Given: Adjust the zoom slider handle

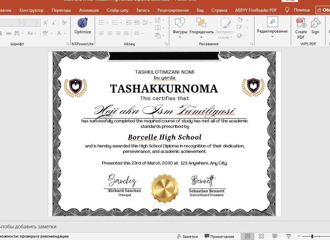Looking at the screenshot, I should coord(312,236).
